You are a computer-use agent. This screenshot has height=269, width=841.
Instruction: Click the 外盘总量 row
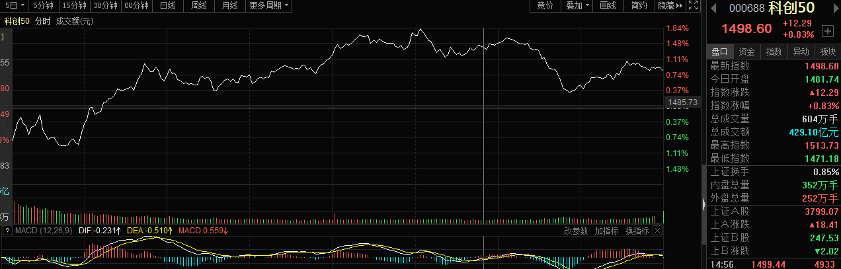pyautogui.click(x=774, y=198)
